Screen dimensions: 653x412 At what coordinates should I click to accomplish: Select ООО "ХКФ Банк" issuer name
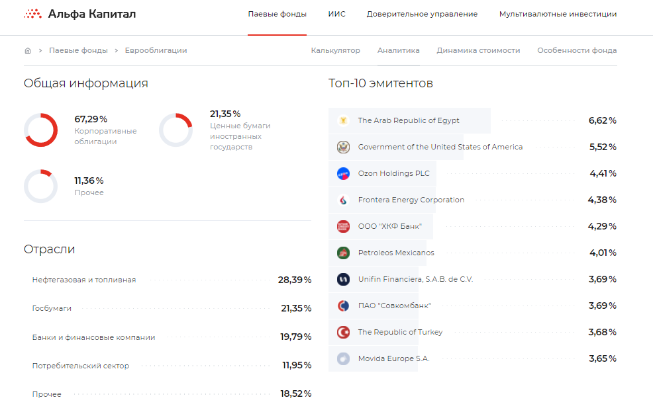click(390, 226)
